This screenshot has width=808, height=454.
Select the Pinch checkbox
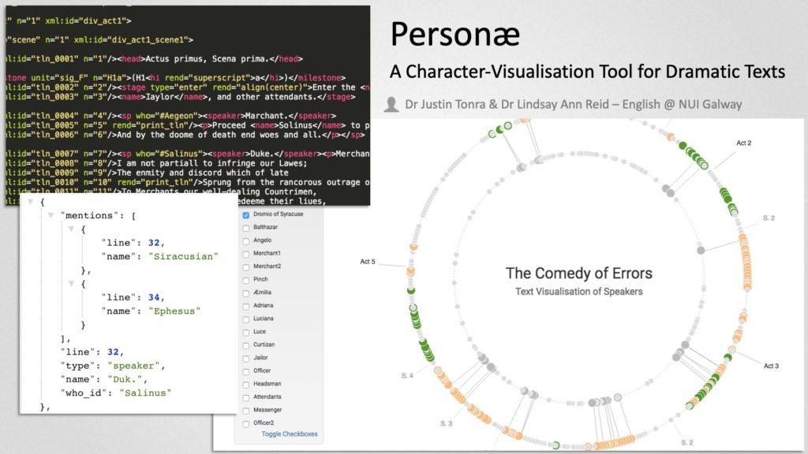246,281
